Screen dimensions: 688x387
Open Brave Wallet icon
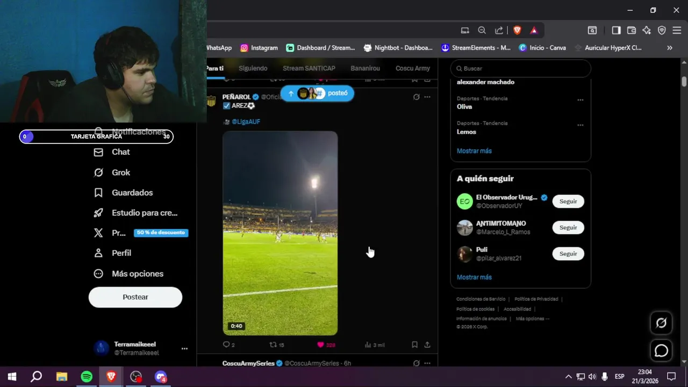(x=632, y=31)
